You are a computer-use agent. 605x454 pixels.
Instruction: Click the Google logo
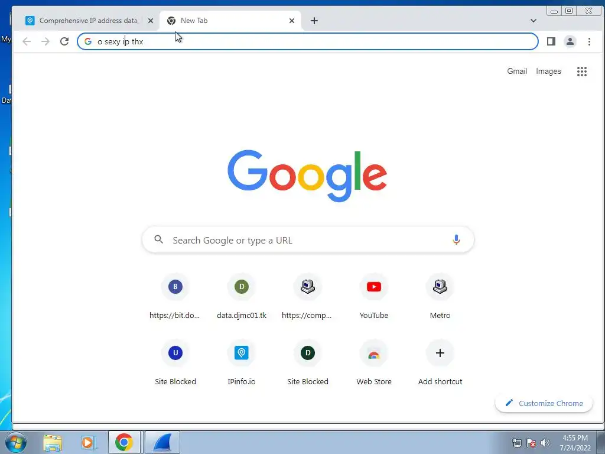307,176
